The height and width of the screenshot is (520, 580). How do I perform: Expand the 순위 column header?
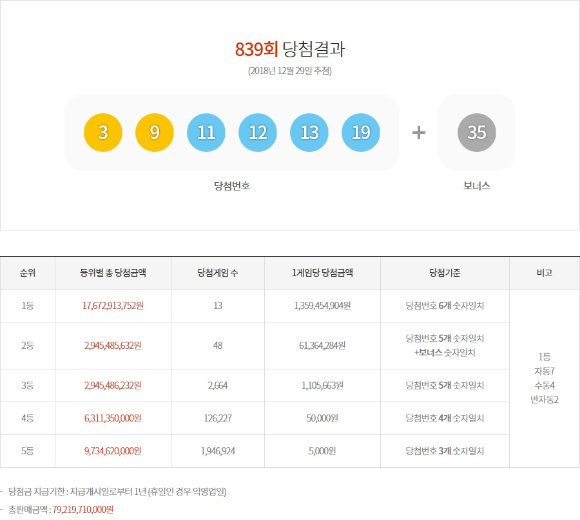click(28, 272)
